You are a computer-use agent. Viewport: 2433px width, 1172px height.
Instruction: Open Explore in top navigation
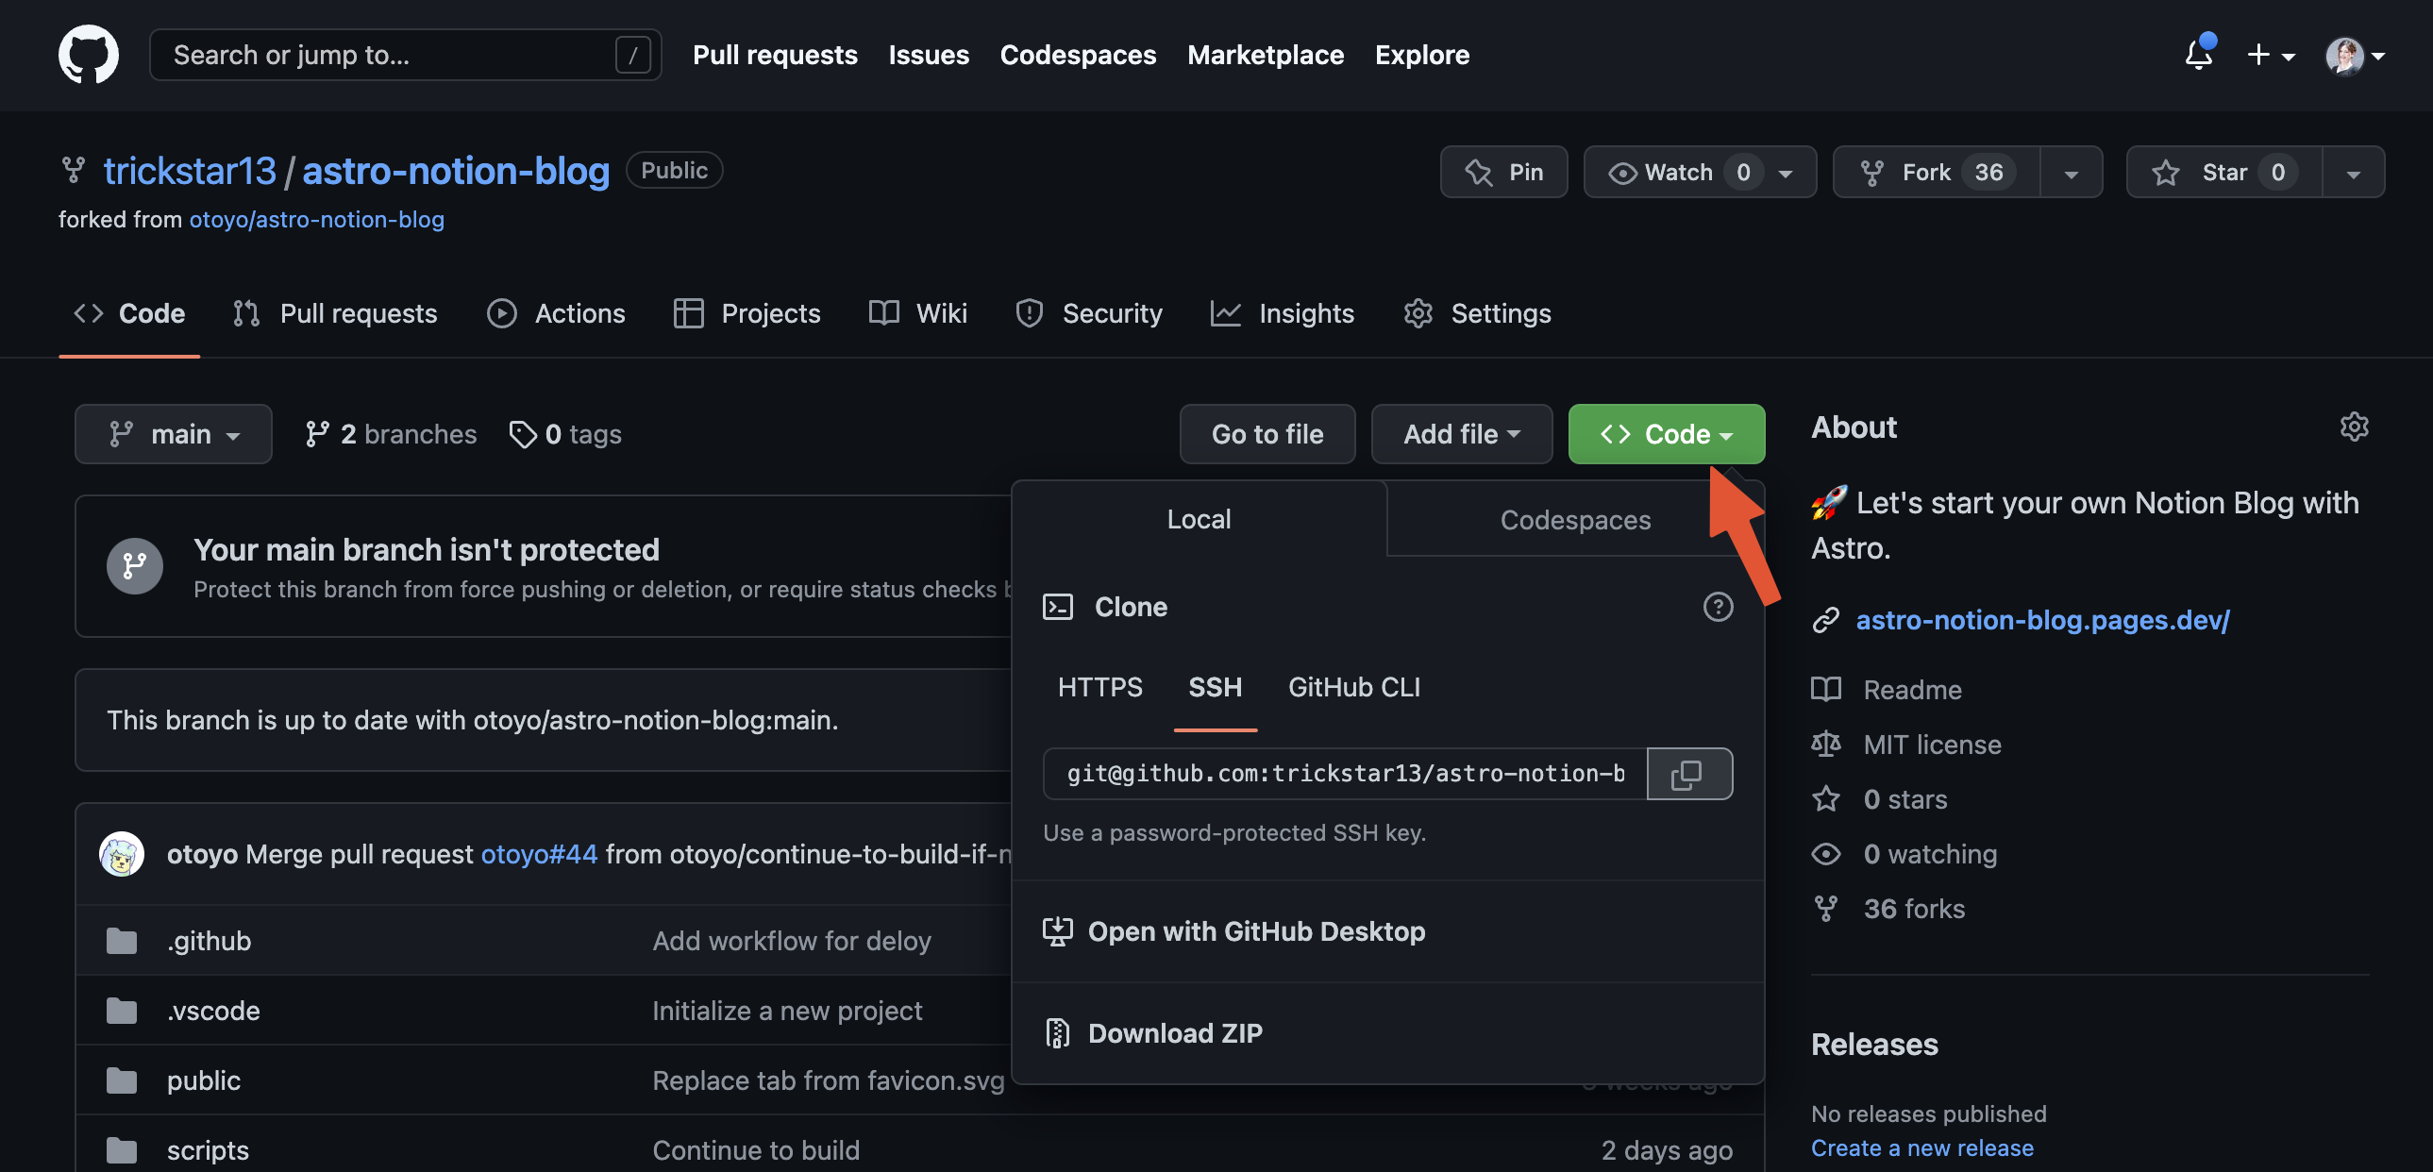pyautogui.click(x=1421, y=55)
